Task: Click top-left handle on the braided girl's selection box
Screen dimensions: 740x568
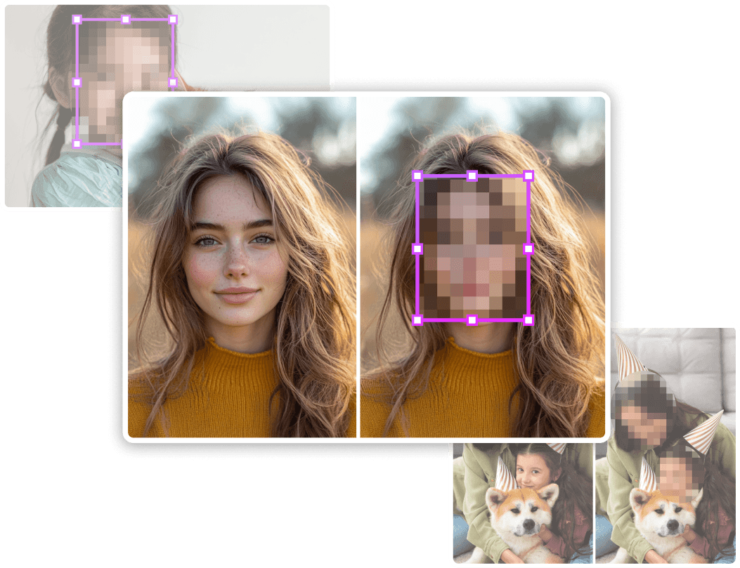Action: (x=77, y=20)
